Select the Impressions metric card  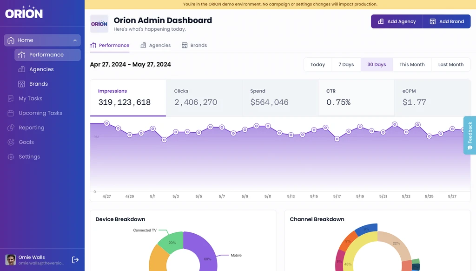click(x=128, y=98)
